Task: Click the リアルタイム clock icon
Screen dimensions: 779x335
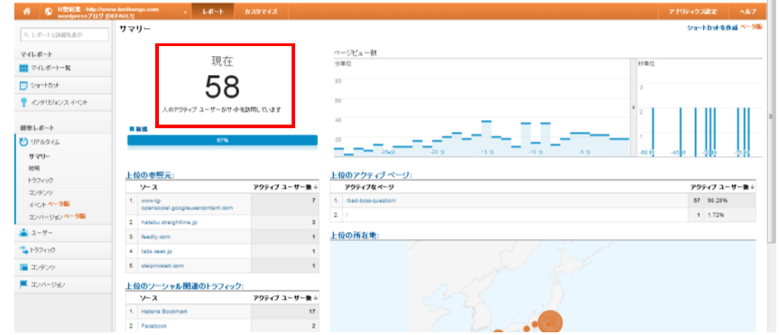Action: [x=23, y=142]
